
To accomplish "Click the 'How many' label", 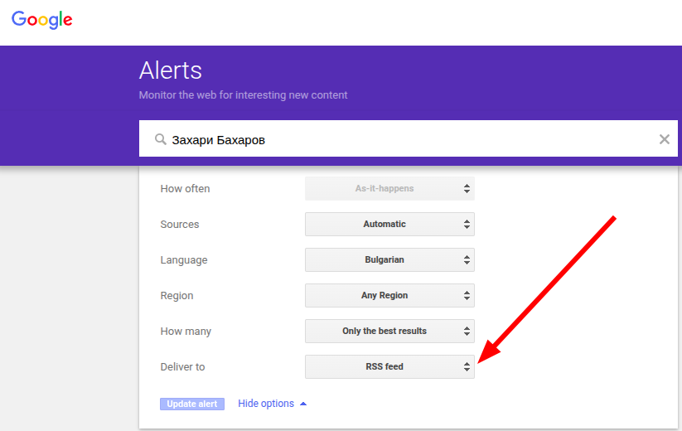I will [x=186, y=332].
